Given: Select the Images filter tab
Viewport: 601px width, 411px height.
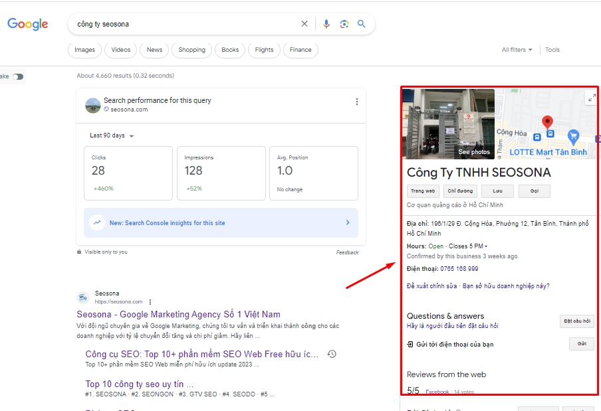Looking at the screenshot, I should tap(84, 50).
